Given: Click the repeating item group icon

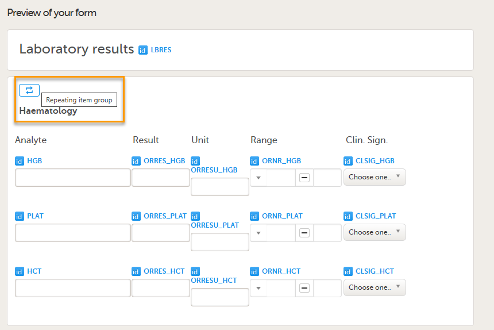Looking at the screenshot, I should tap(29, 90).
